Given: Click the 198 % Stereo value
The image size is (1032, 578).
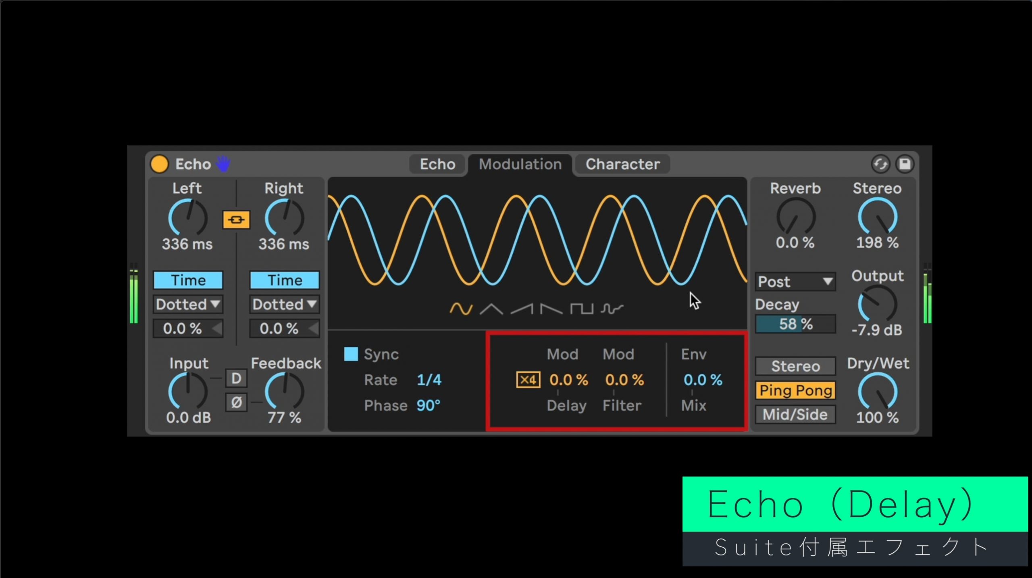Looking at the screenshot, I should point(877,243).
